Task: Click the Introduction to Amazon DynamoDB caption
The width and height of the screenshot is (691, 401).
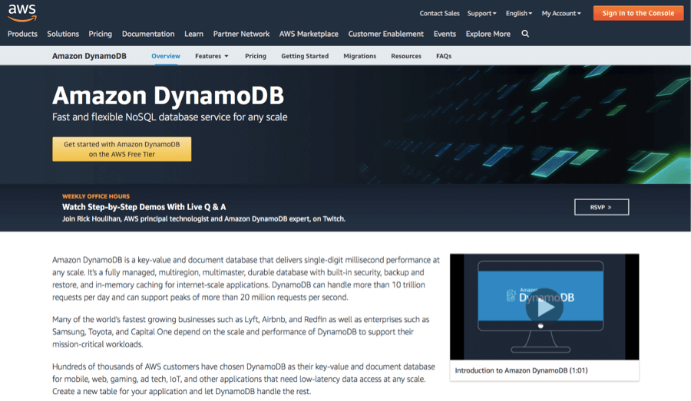Action: 521,370
